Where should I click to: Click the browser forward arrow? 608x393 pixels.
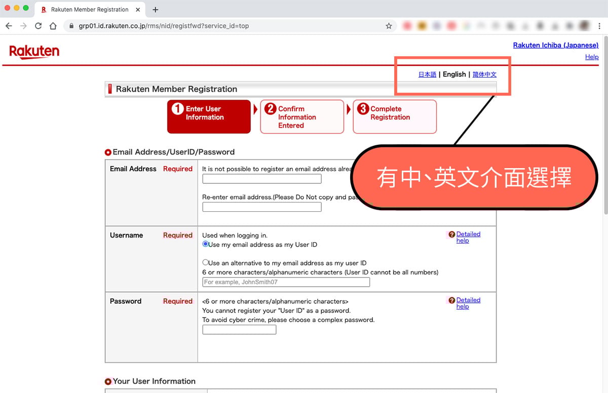pos(23,26)
